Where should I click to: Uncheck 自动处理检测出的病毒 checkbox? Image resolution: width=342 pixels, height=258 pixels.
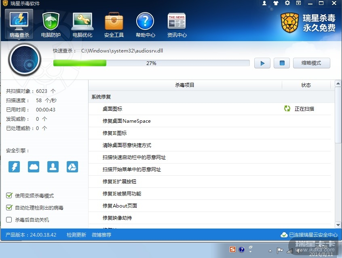click(x=9, y=208)
